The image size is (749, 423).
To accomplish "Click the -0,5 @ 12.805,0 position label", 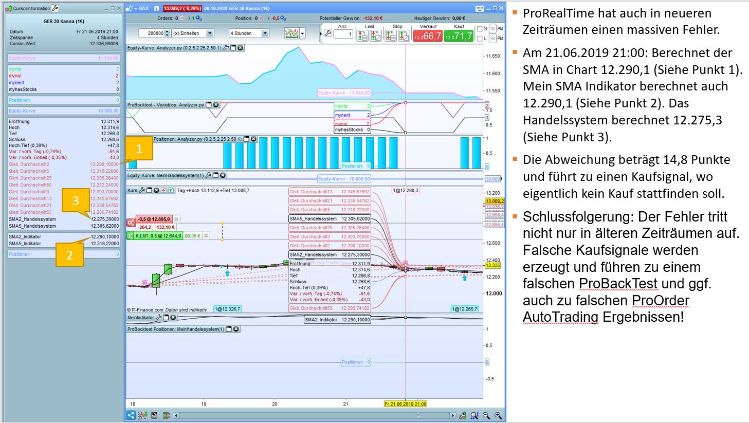I will pyautogui.click(x=154, y=219).
